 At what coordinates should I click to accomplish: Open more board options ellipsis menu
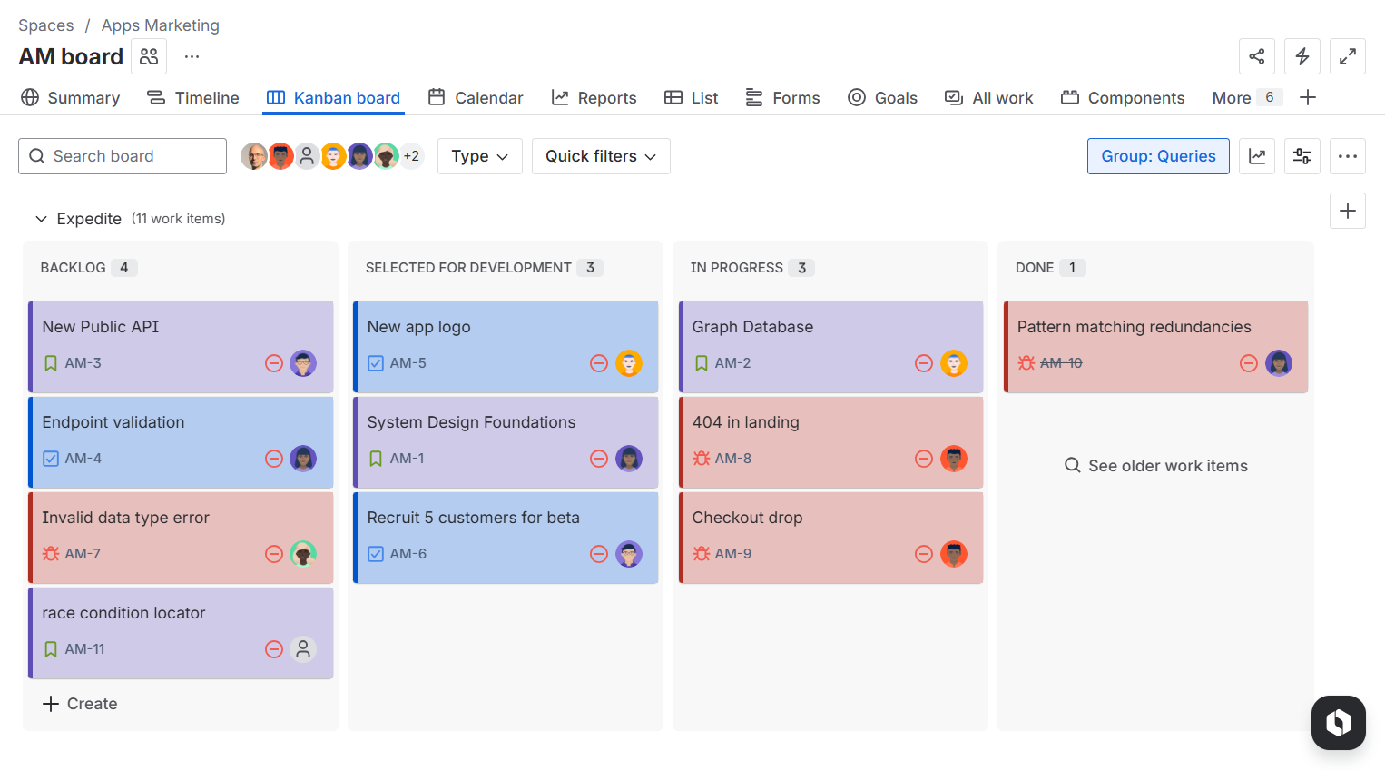coord(1348,156)
